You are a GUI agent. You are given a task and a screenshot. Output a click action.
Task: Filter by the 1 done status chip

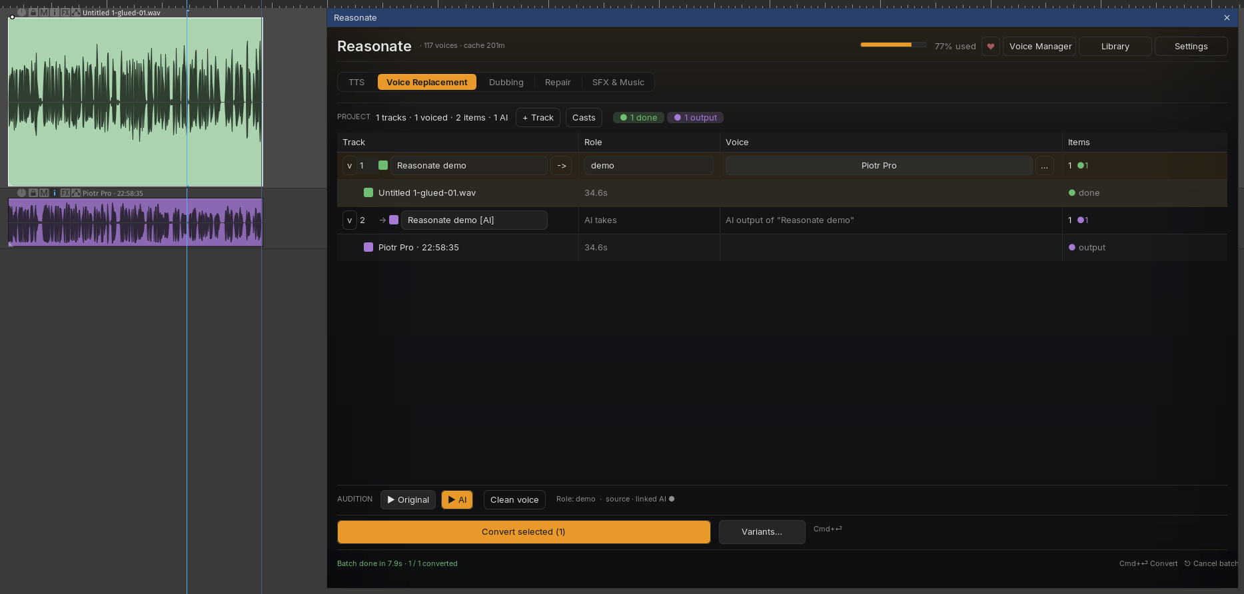(638, 118)
